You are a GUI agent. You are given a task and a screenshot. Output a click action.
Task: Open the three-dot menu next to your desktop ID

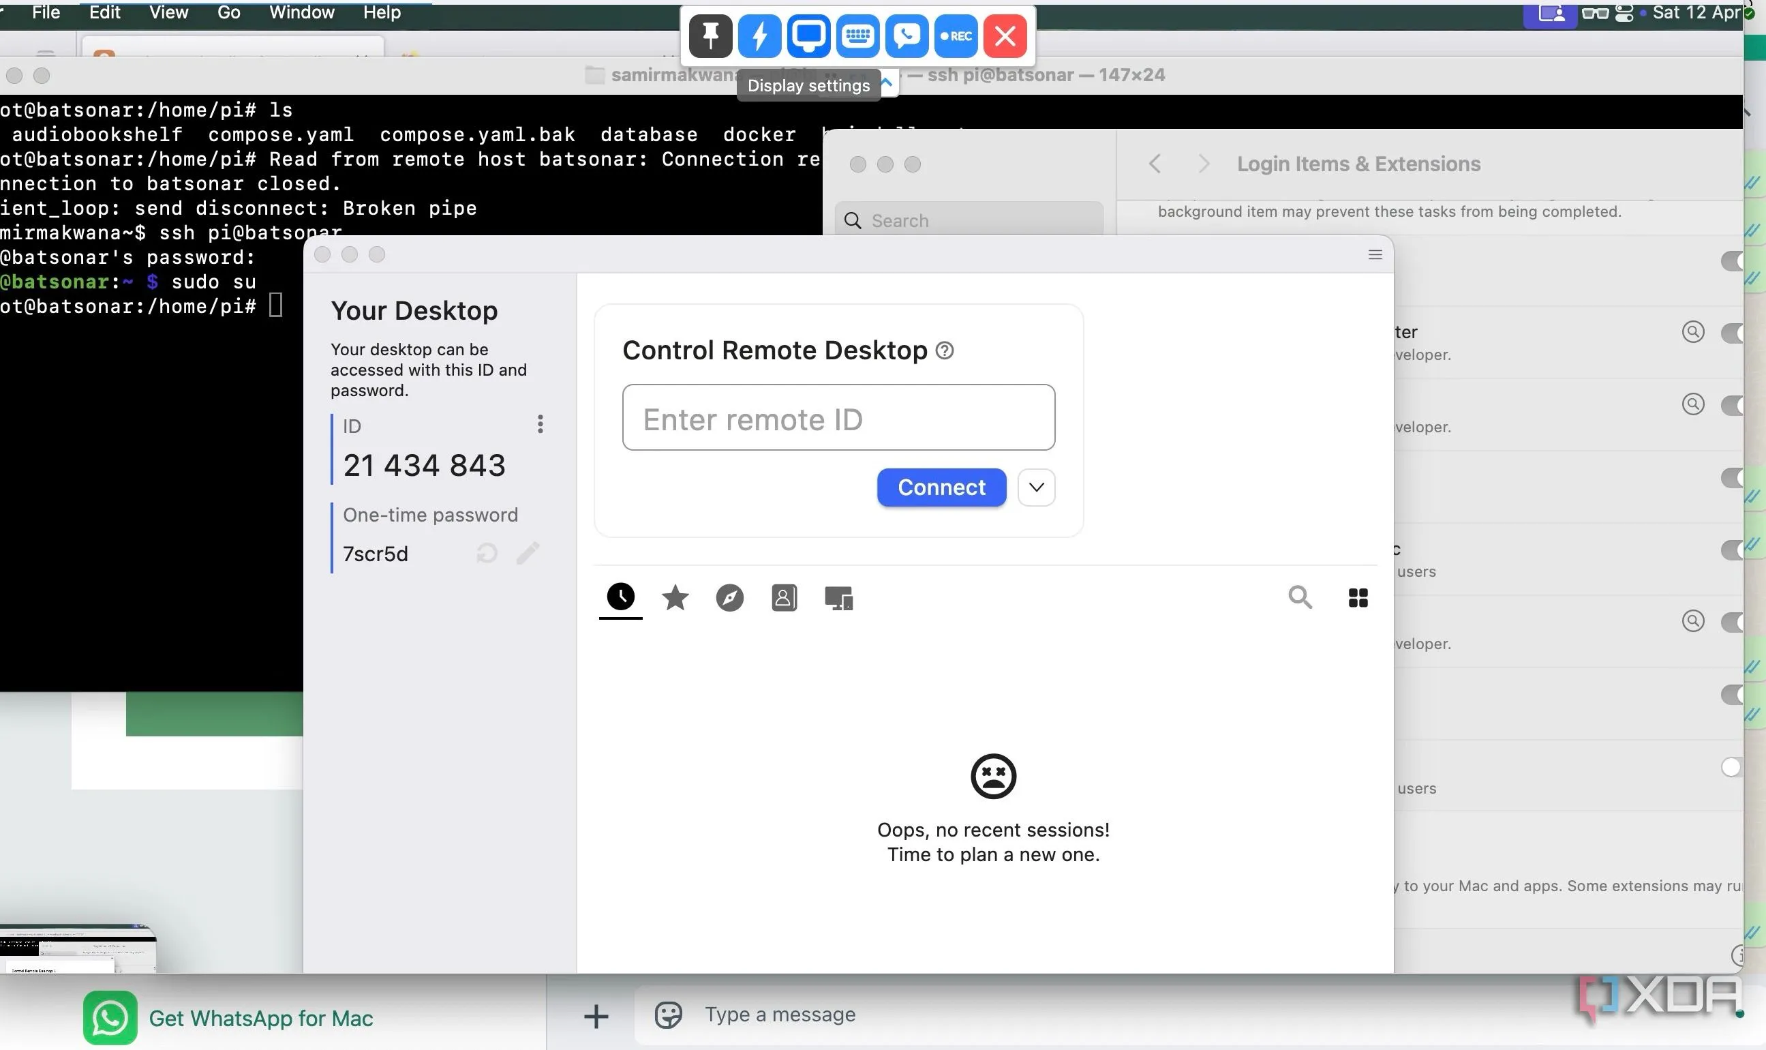pyautogui.click(x=540, y=424)
